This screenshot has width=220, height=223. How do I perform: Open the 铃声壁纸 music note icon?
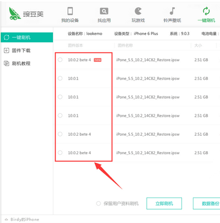172,11
